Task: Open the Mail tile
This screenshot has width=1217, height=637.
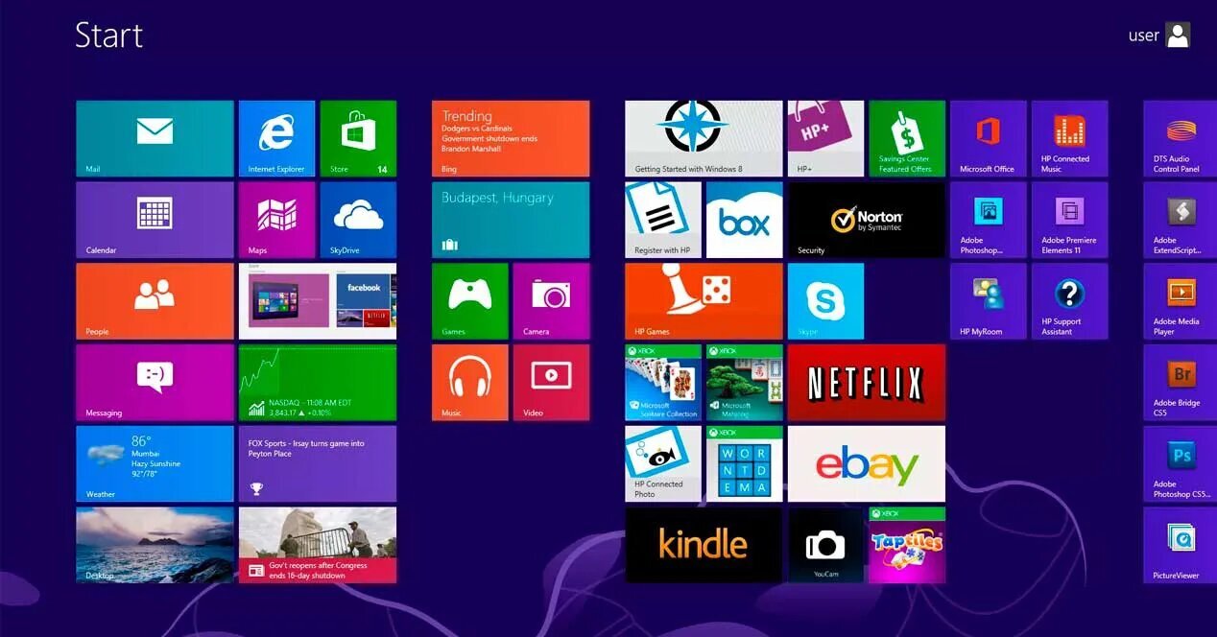Action: [x=155, y=138]
